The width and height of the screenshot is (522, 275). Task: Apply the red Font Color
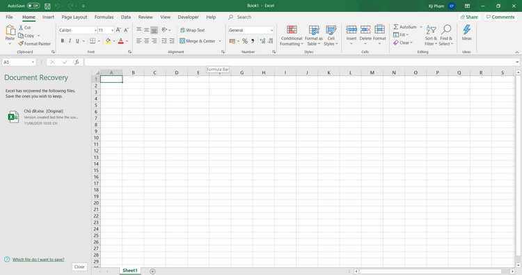click(x=121, y=41)
